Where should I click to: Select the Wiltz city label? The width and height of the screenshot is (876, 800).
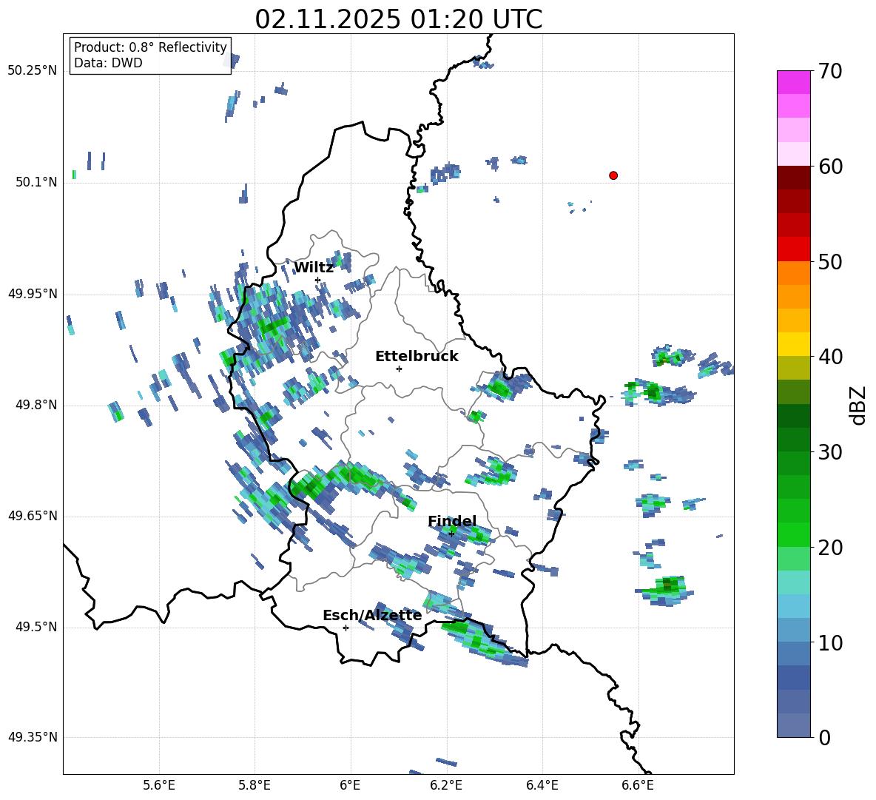click(x=314, y=268)
